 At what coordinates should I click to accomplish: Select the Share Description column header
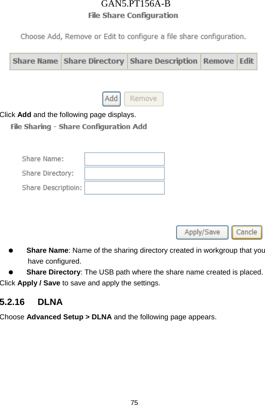coord(163,61)
